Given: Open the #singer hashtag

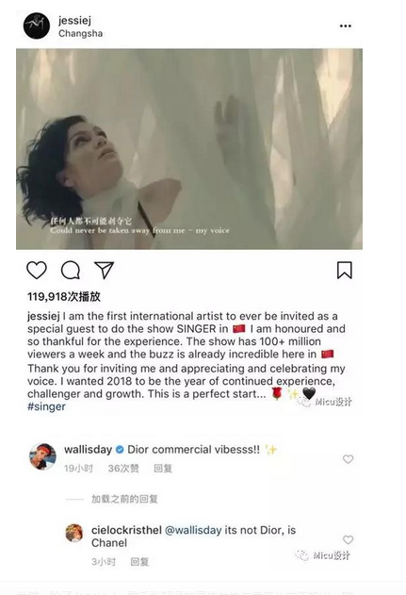Looking at the screenshot, I should 46,406.
